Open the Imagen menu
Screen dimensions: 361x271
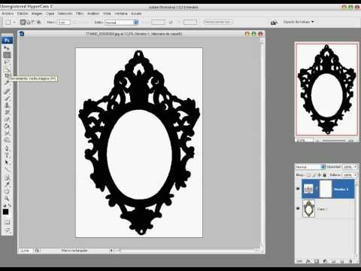coord(37,14)
